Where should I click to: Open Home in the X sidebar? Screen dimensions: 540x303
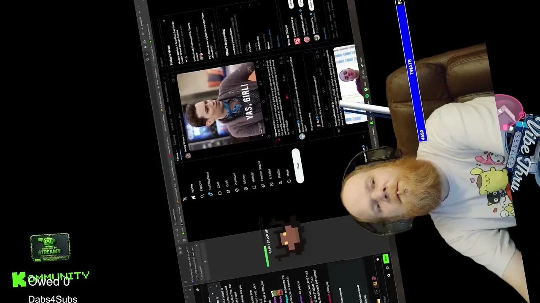[x=193, y=191]
